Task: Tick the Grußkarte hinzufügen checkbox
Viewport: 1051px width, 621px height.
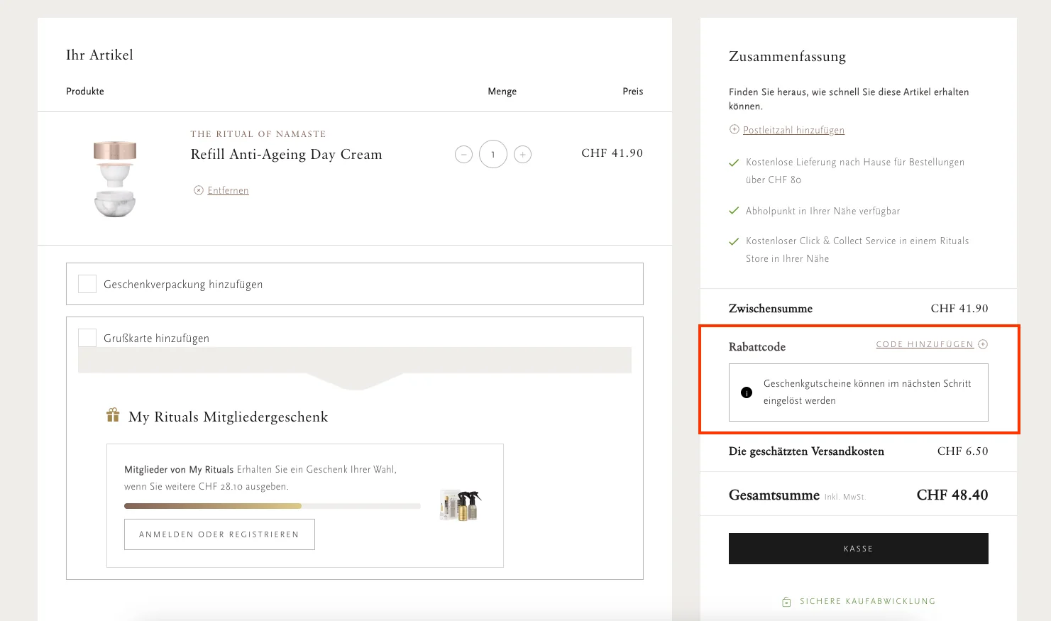Action: click(x=87, y=338)
